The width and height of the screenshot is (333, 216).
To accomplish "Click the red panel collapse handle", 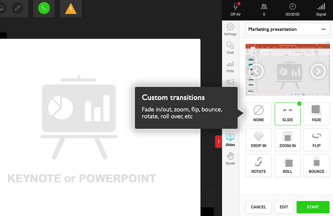I will [219, 141].
